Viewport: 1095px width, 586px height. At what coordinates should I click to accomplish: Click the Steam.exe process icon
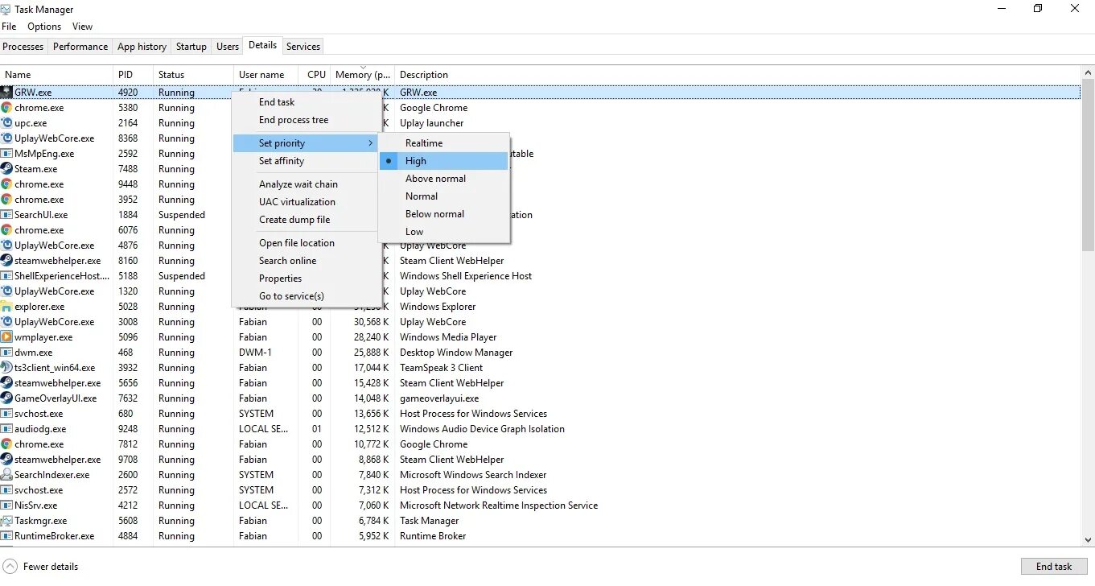click(8, 169)
